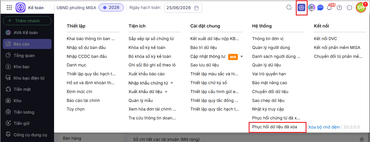Click the 20.0.0.0 version number
This screenshot has height=142, width=370.
[x=351, y=127]
